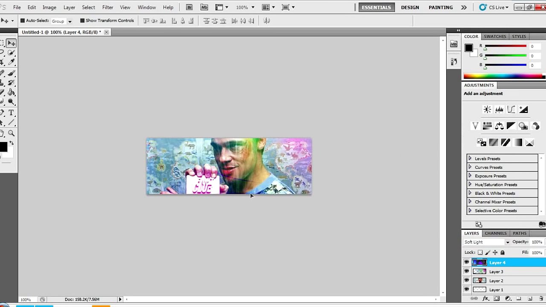
Task: Expand Hue/Saturation Presets
Action: point(470,185)
